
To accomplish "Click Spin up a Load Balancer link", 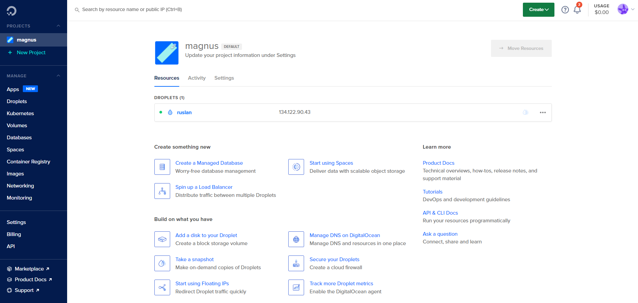I will tap(204, 187).
